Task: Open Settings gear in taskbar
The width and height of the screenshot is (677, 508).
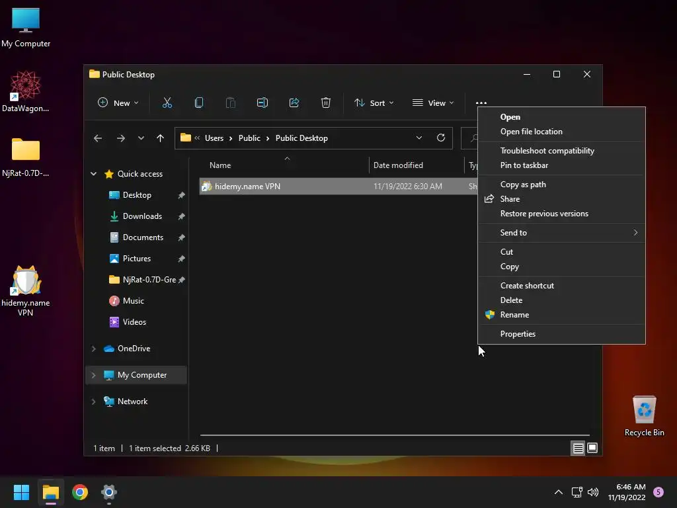Action: coord(109,492)
